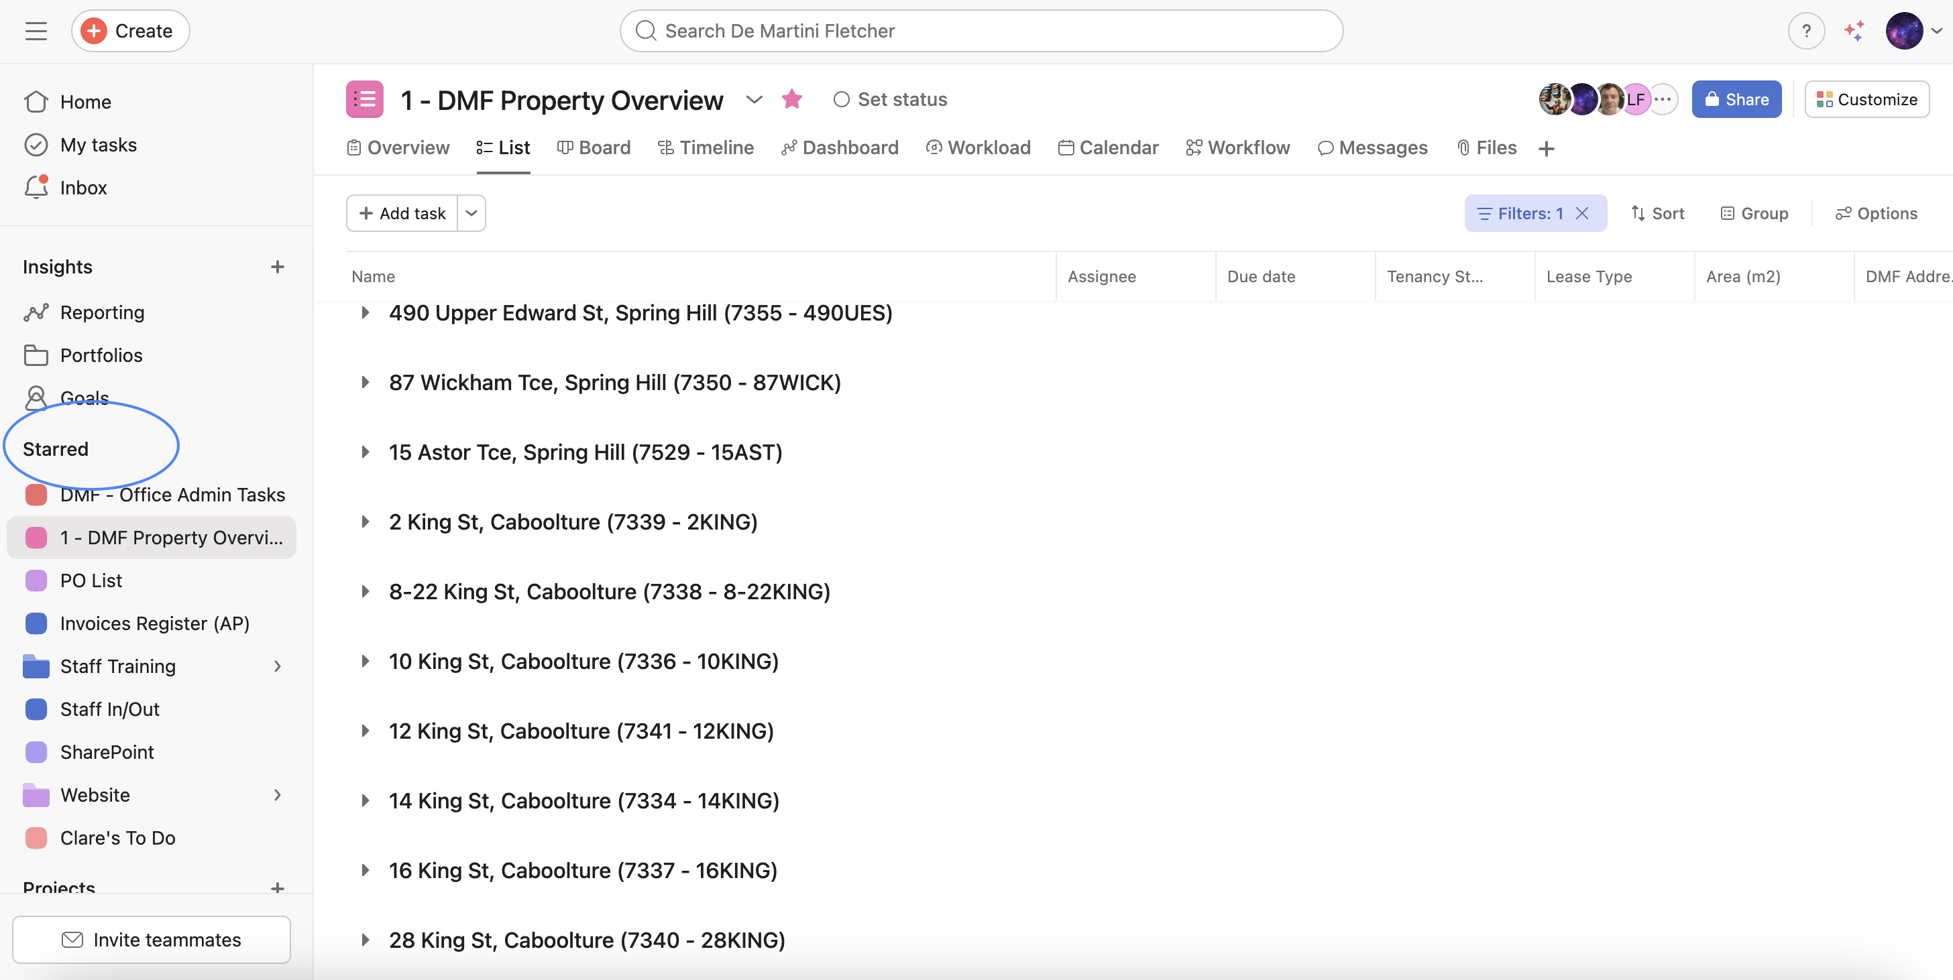Image resolution: width=1953 pixels, height=980 pixels.
Task: Click the Tenancy St... column header
Action: coord(1455,277)
